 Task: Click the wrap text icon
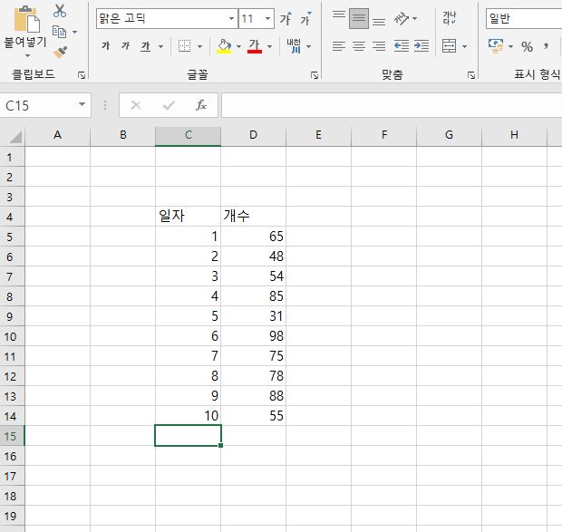[x=450, y=18]
